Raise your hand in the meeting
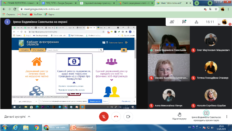The height and width of the screenshot is (131, 232). click(179, 116)
